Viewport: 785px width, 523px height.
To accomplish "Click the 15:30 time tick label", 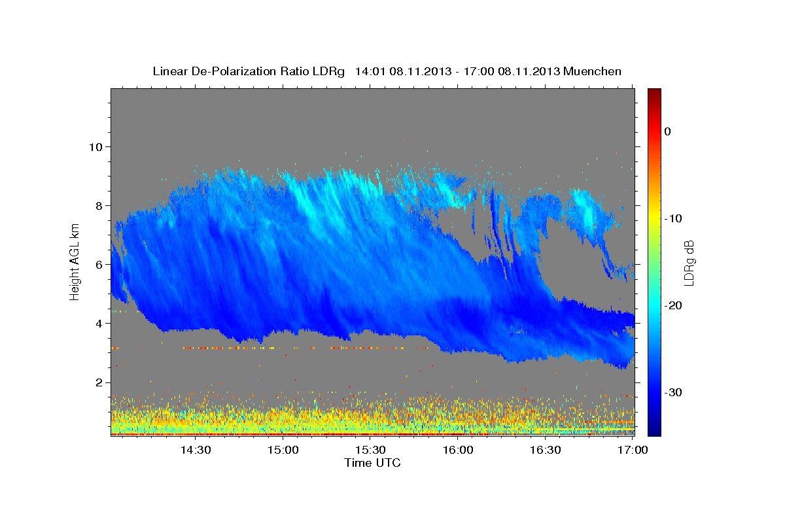I will pyautogui.click(x=370, y=450).
